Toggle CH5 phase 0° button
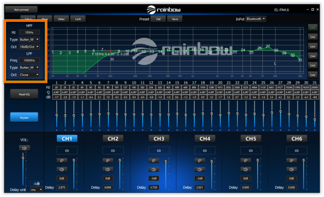This screenshot has width=324, height=197. (246, 161)
